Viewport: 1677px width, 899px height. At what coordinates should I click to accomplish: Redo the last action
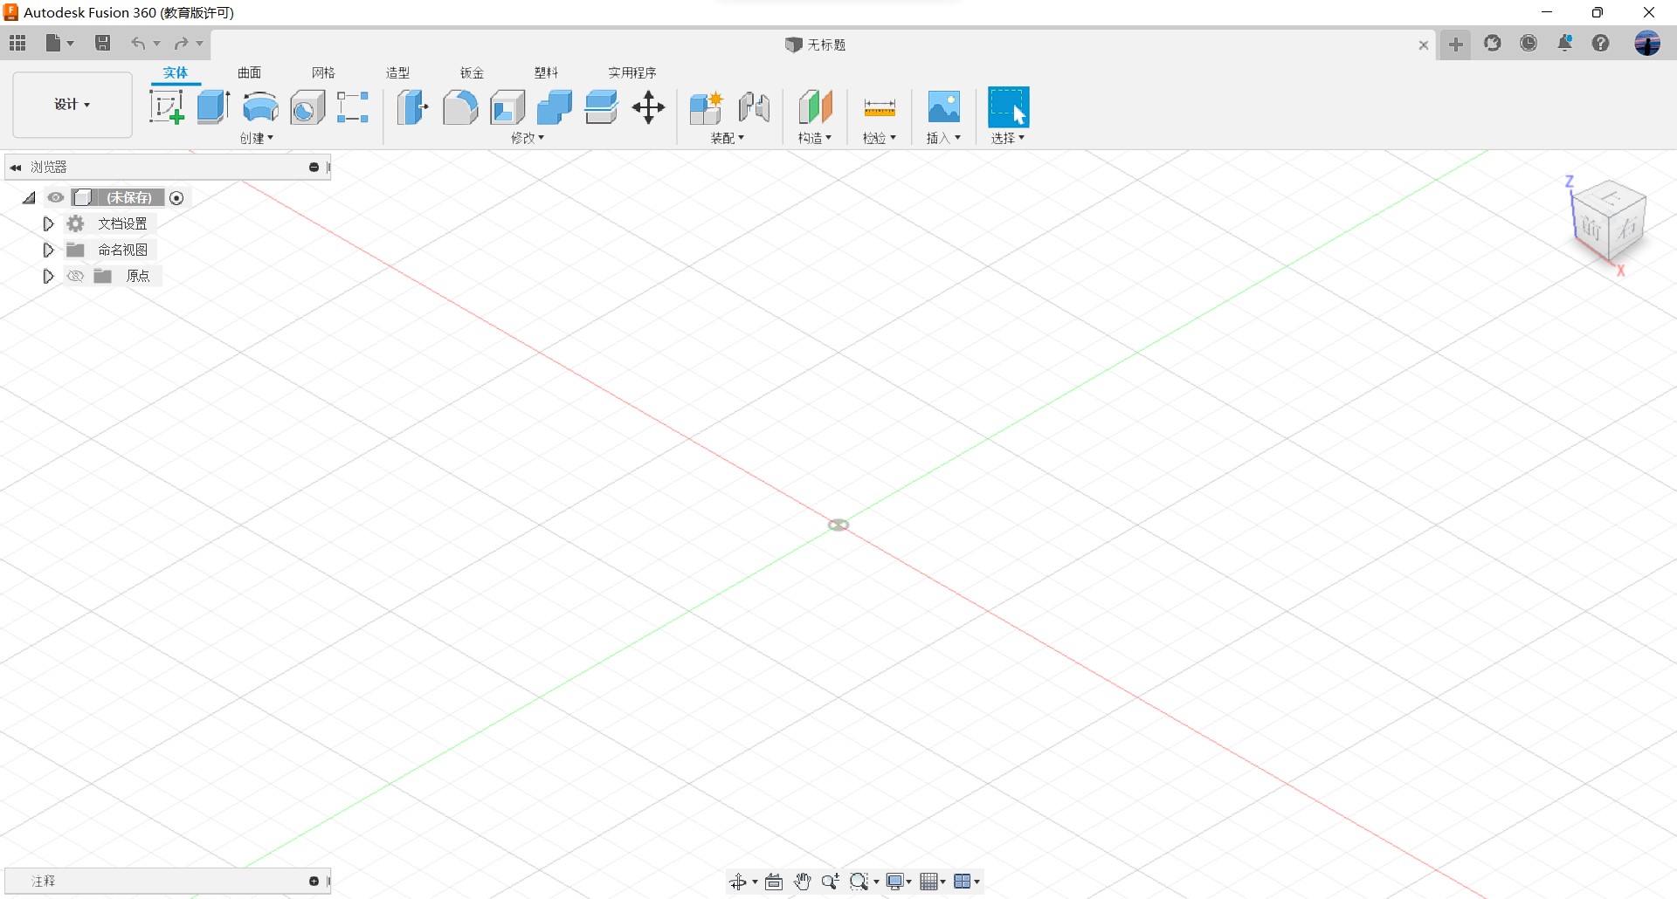click(181, 43)
